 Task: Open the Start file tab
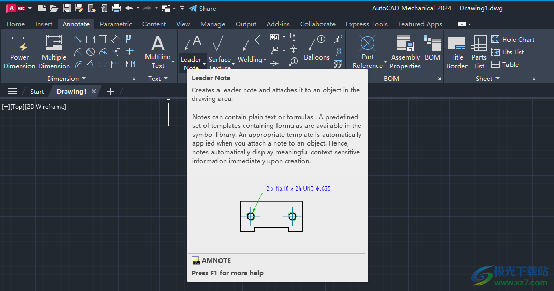[x=37, y=92]
